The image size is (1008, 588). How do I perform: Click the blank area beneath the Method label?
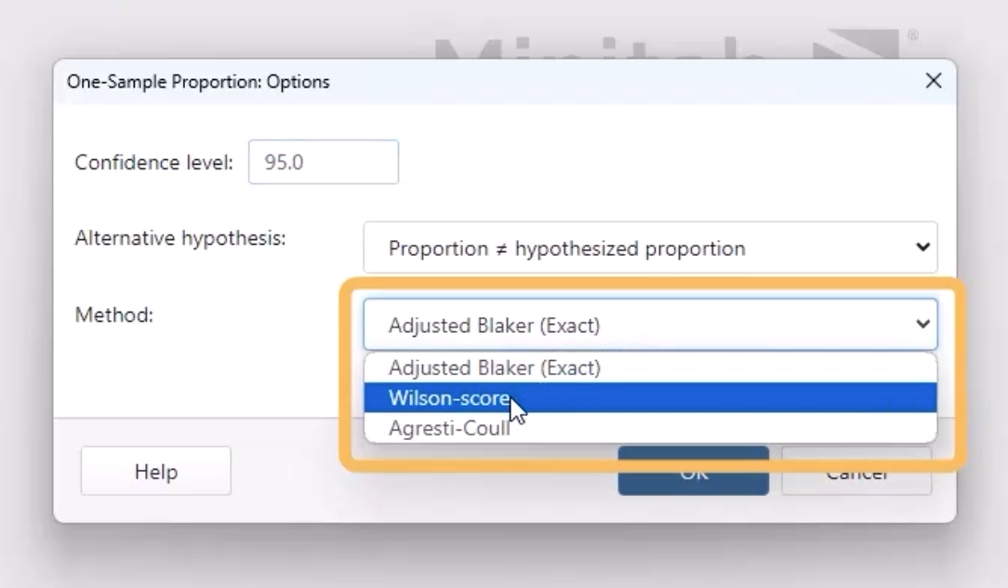point(186,372)
